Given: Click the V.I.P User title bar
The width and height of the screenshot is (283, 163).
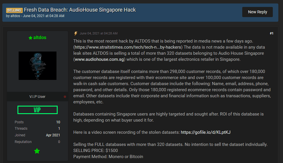Looking at the screenshot, I should [38, 97].
